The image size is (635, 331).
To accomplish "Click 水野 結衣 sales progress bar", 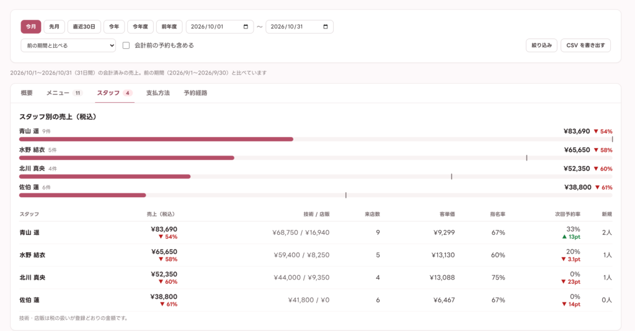I will click(x=316, y=158).
